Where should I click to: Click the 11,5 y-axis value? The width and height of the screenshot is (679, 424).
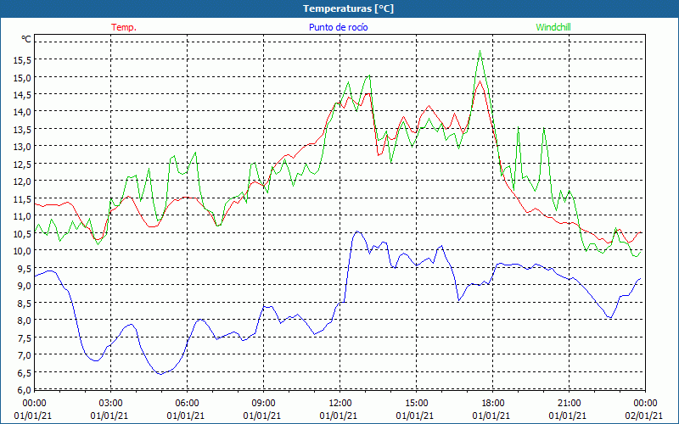tap(22, 199)
